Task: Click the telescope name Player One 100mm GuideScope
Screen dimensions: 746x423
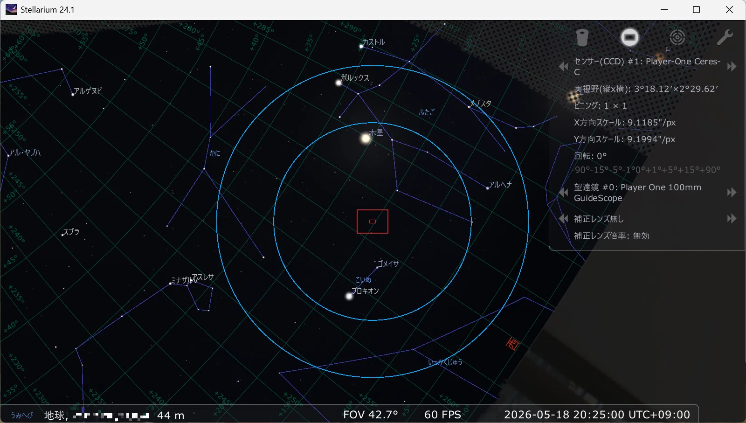Action: click(x=637, y=193)
